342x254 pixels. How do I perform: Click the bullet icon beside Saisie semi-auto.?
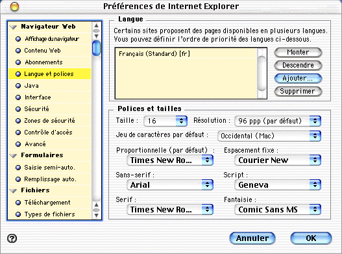click(x=18, y=168)
